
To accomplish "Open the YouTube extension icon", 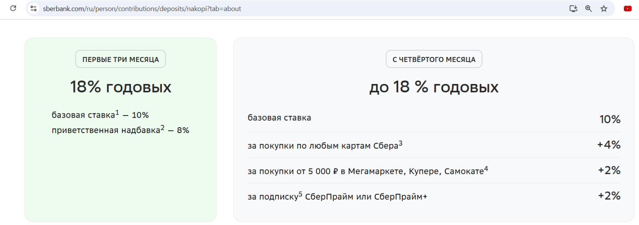I will click(x=628, y=8).
